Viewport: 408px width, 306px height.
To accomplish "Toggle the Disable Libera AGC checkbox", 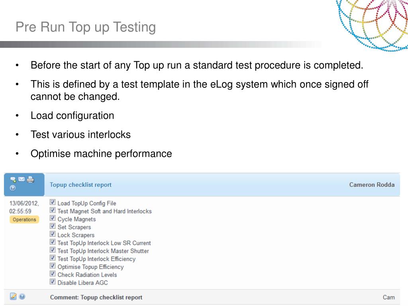I will click(53, 282).
